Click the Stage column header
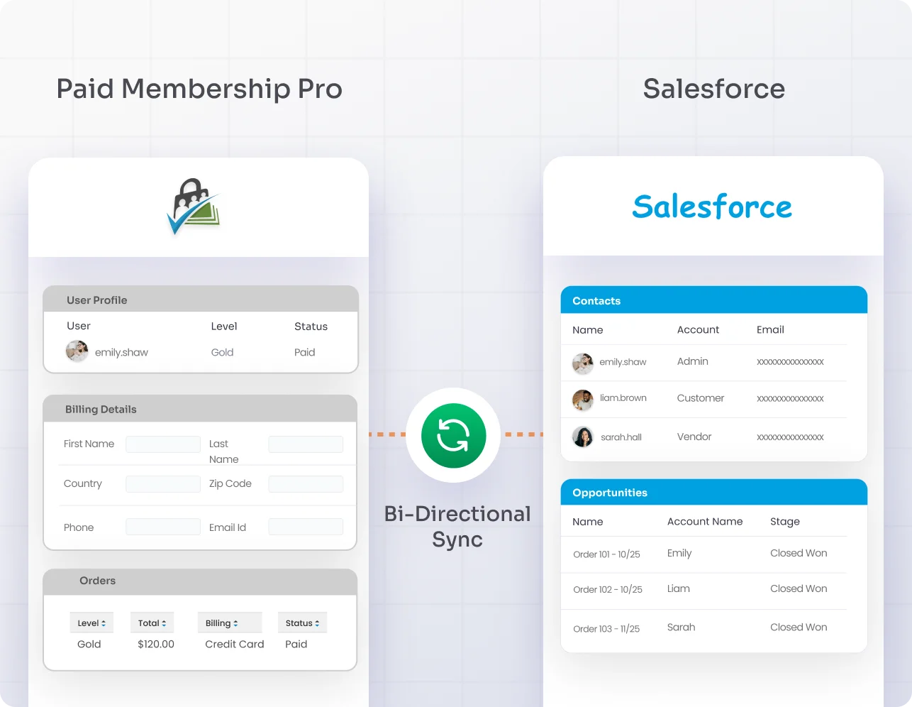912x707 pixels. (785, 522)
